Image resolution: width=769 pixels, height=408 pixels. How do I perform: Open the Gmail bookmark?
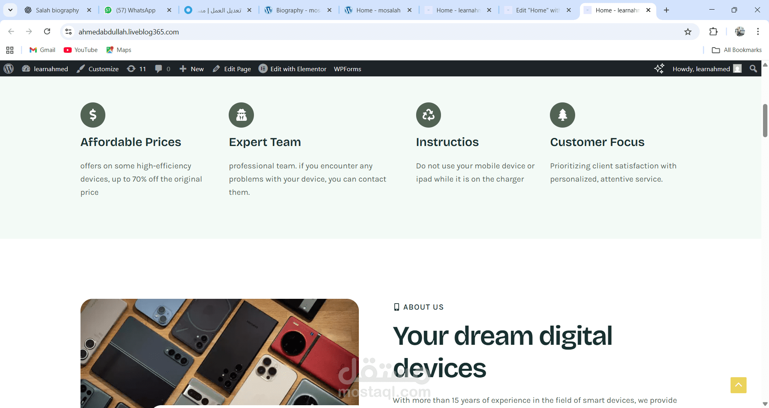pos(42,50)
